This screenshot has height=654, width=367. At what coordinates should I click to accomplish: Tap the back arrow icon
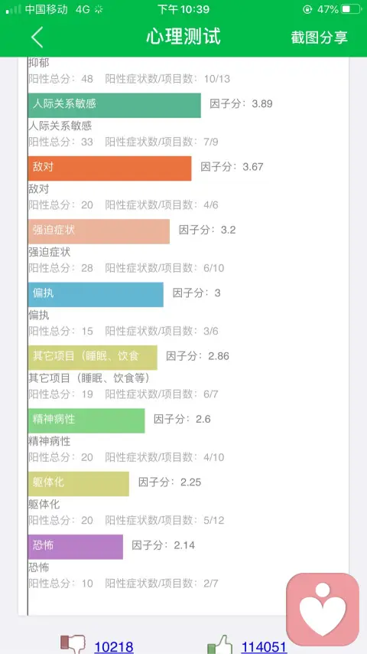point(37,37)
